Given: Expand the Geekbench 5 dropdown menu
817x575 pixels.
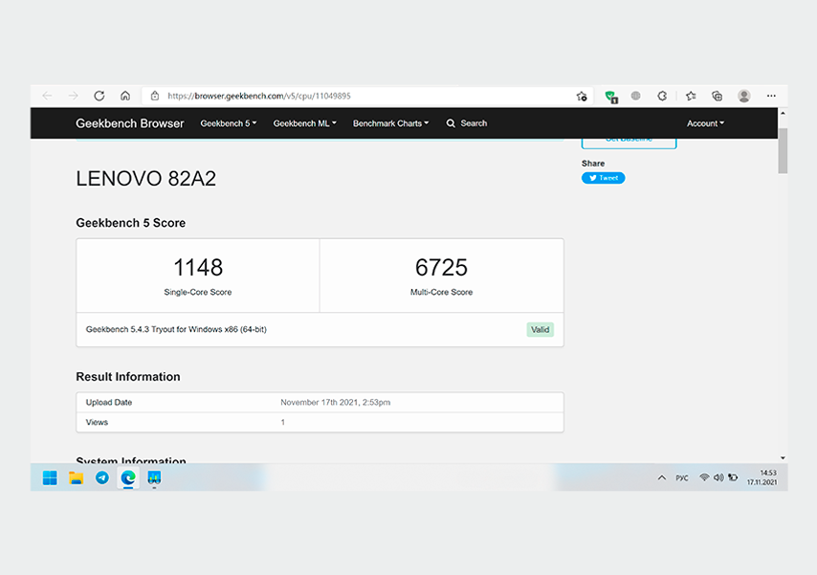Looking at the screenshot, I should tap(229, 123).
